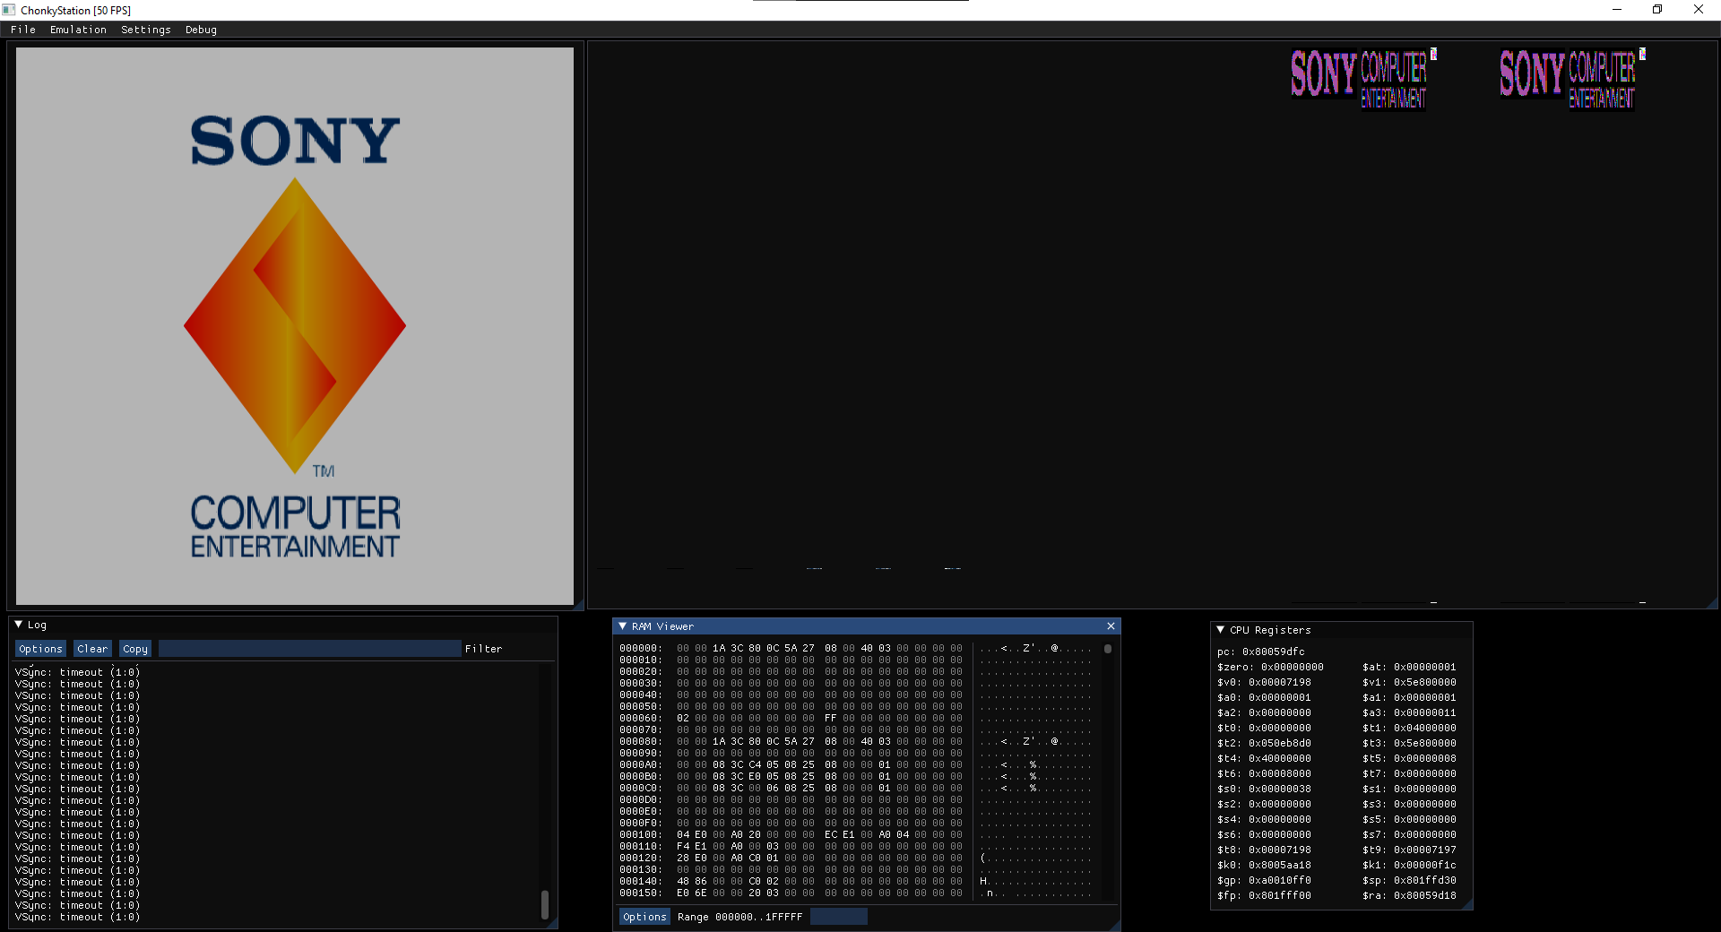Click the $k1: 0x00000f1c register entry
The image size is (1721, 932).
1409,865
